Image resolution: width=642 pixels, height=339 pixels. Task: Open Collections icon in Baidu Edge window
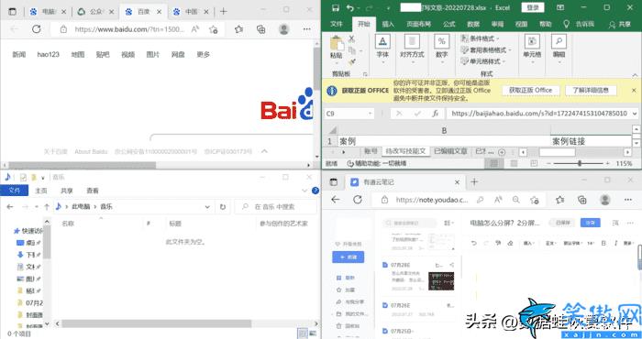(x=260, y=29)
